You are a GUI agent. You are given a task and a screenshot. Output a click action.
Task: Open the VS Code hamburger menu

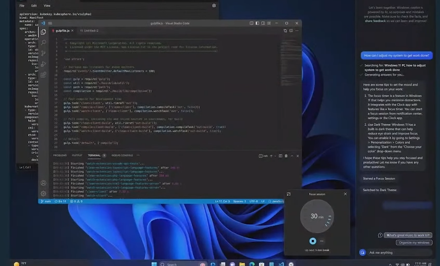tap(50, 23)
